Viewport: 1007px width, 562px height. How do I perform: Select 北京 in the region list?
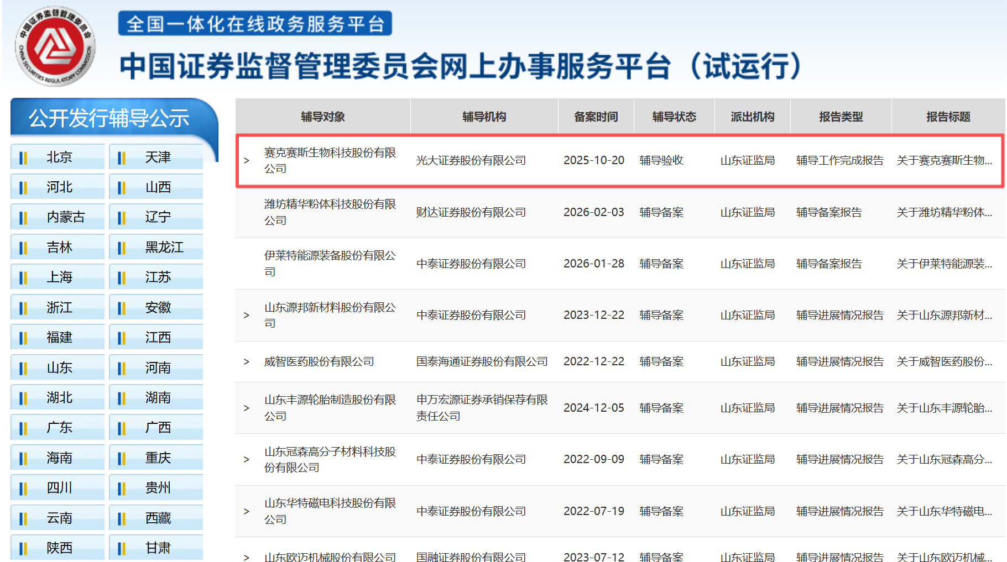coord(59,157)
